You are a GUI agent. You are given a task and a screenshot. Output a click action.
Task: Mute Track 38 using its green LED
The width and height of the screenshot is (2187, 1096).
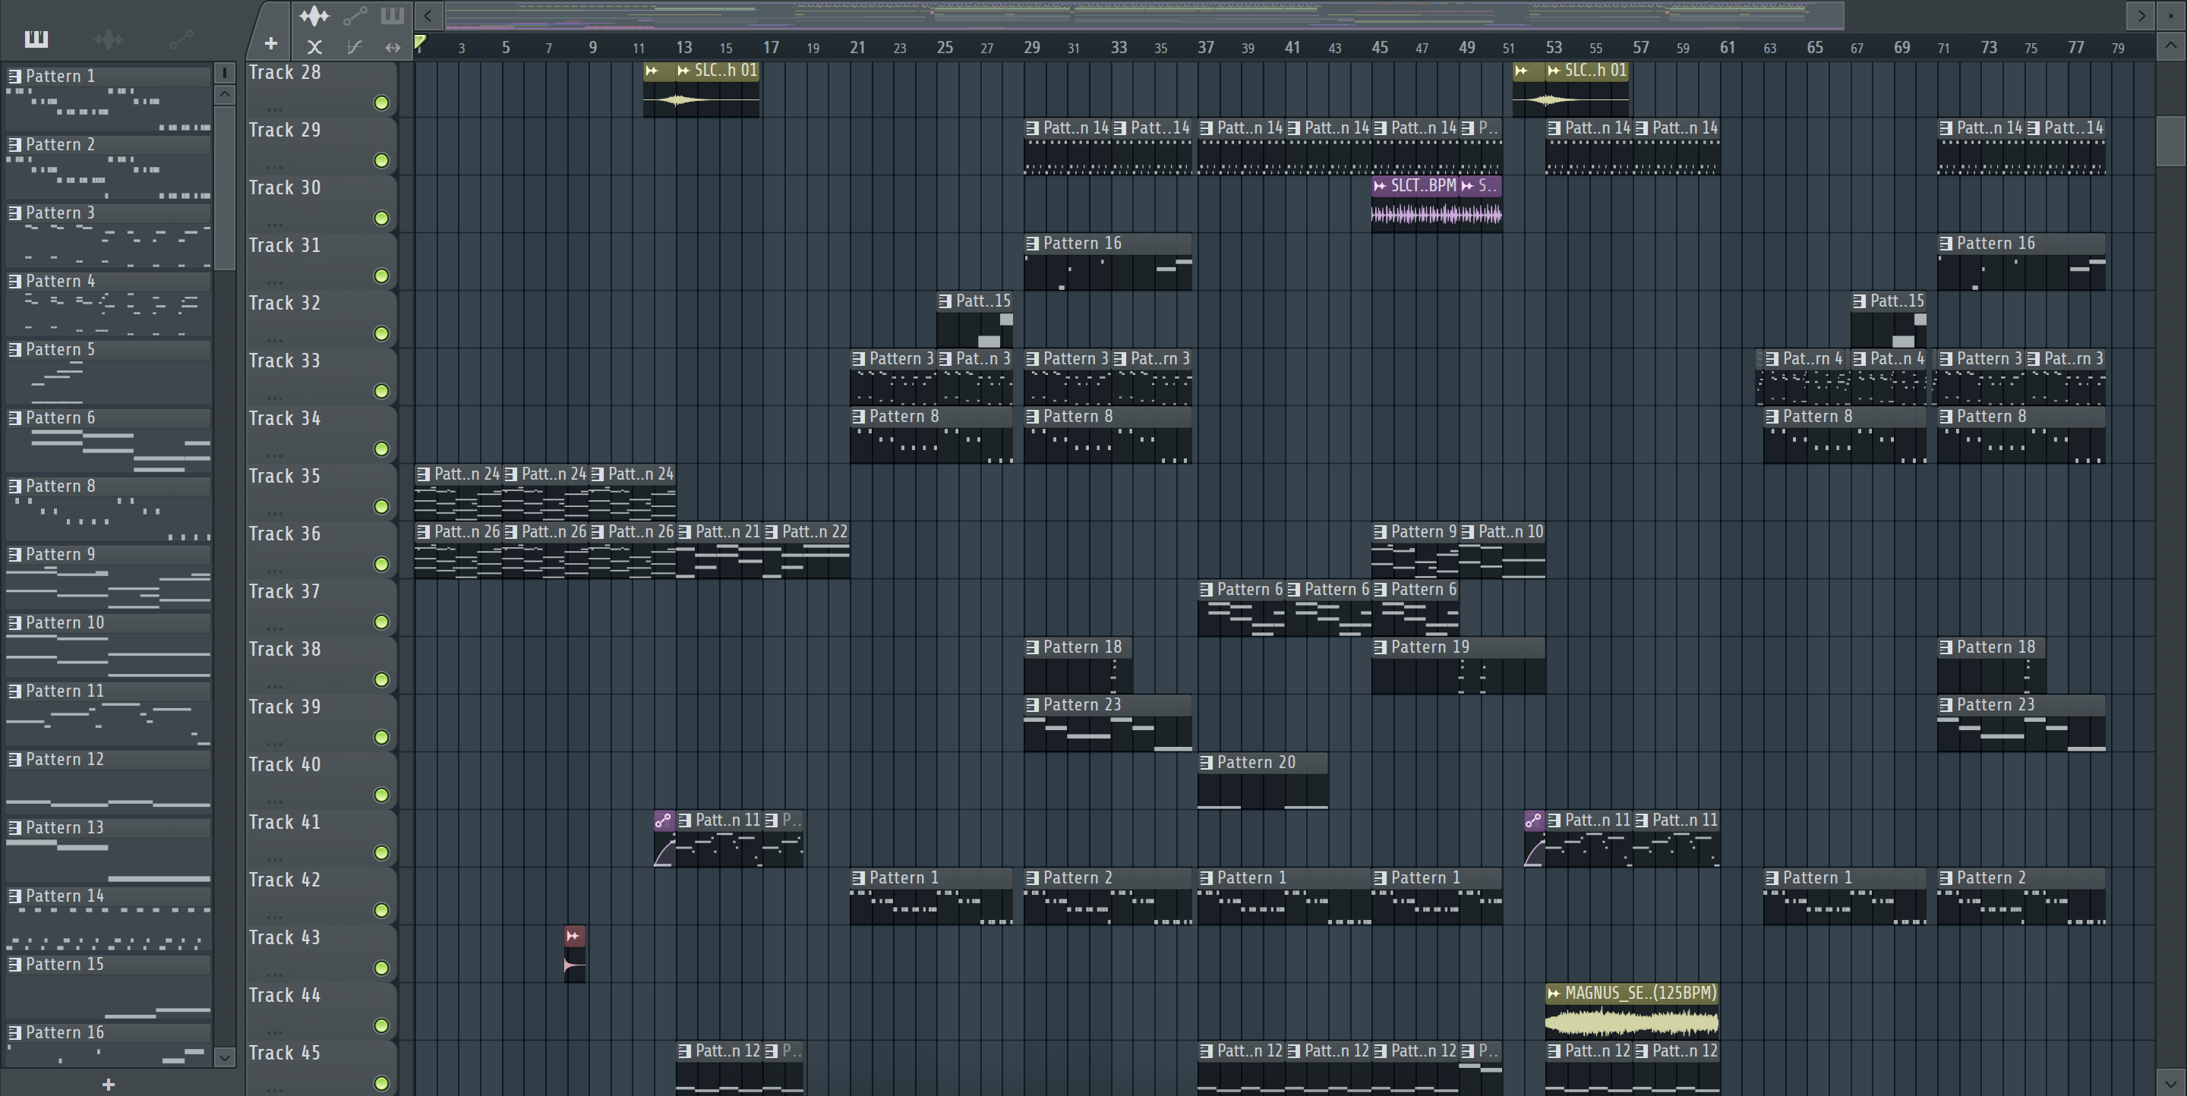[x=382, y=679]
